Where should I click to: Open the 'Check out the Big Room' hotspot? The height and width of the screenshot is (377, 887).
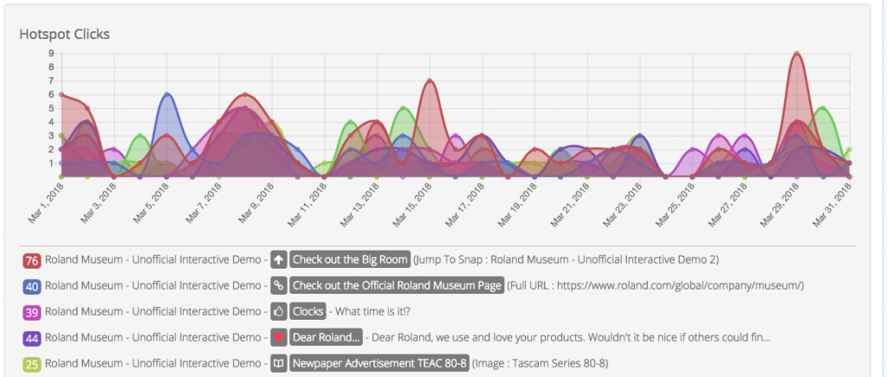coord(349,259)
